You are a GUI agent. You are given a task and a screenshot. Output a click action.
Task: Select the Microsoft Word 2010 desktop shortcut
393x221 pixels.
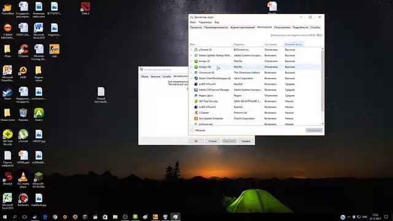click(39, 31)
